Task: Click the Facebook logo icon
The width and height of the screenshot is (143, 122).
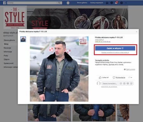Action: pyautogui.click(x=4, y=3)
